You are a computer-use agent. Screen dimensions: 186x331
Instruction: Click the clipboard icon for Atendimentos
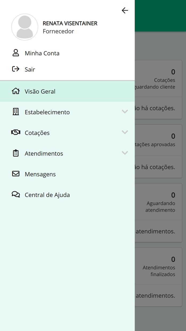(16, 153)
